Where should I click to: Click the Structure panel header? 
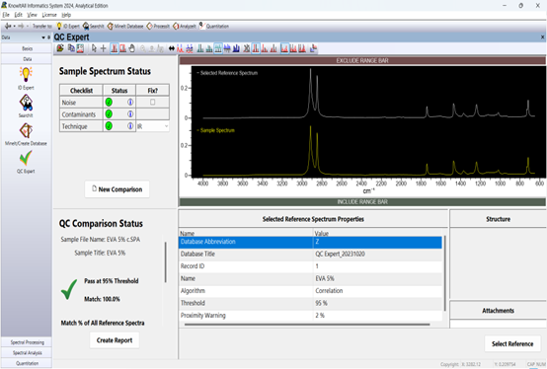pyautogui.click(x=498, y=219)
